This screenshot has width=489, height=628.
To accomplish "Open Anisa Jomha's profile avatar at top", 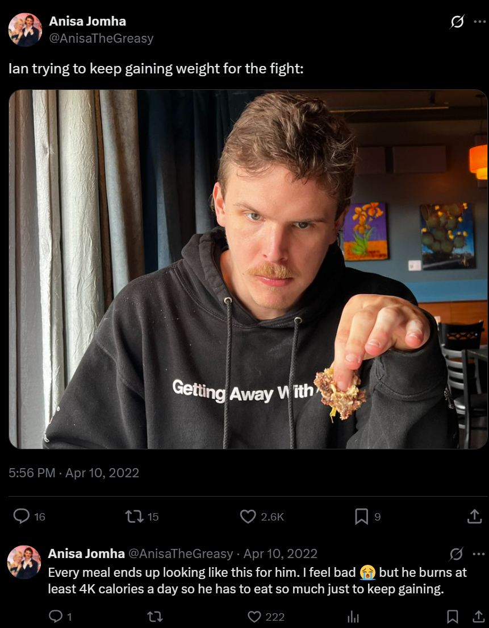I will [x=25, y=30].
